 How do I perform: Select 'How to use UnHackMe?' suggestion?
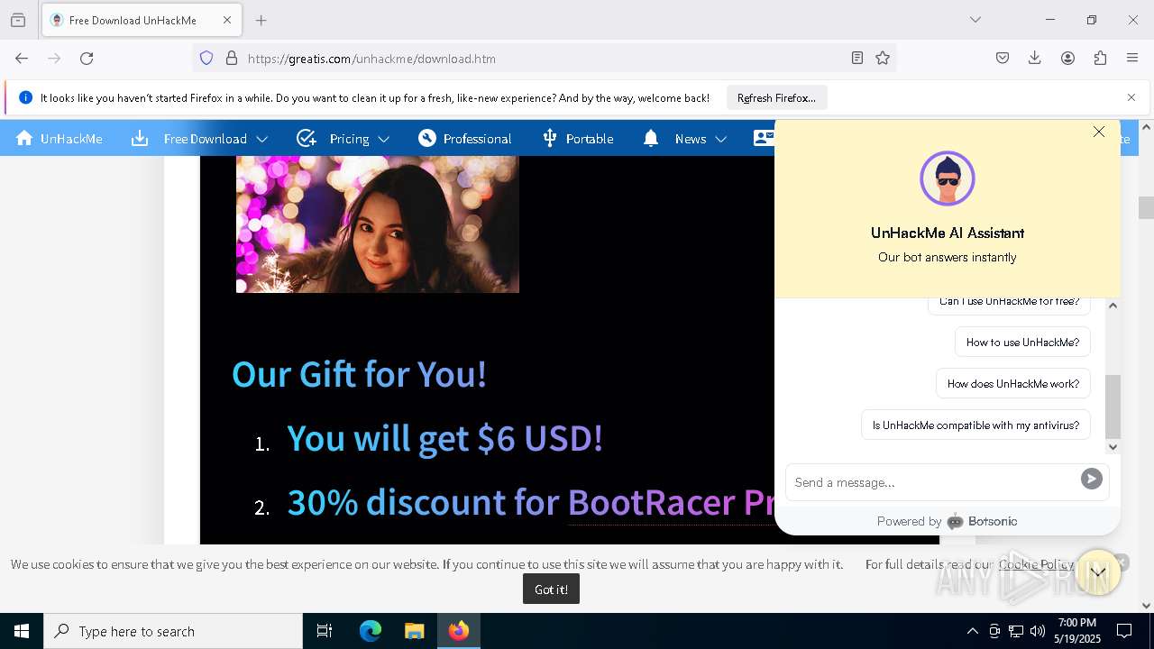[1022, 343]
